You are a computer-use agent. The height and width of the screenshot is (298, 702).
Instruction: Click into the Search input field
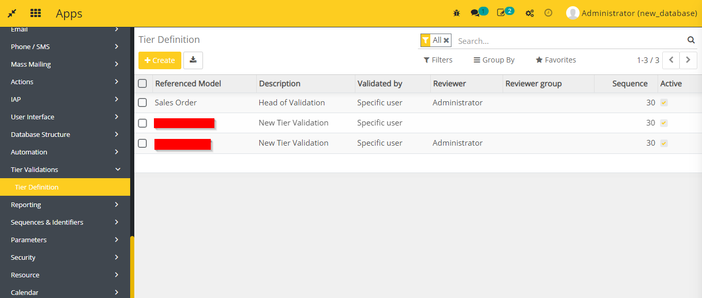pyautogui.click(x=568, y=41)
